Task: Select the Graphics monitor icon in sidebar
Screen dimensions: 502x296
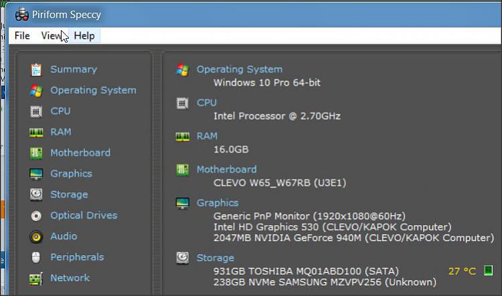Action: tap(36, 174)
